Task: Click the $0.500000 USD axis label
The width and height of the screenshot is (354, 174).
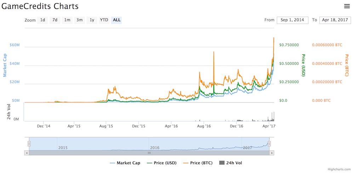Action: (289, 64)
